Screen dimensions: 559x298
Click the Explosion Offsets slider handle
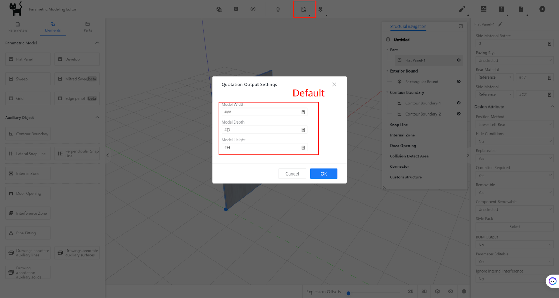pyautogui.click(x=348, y=293)
